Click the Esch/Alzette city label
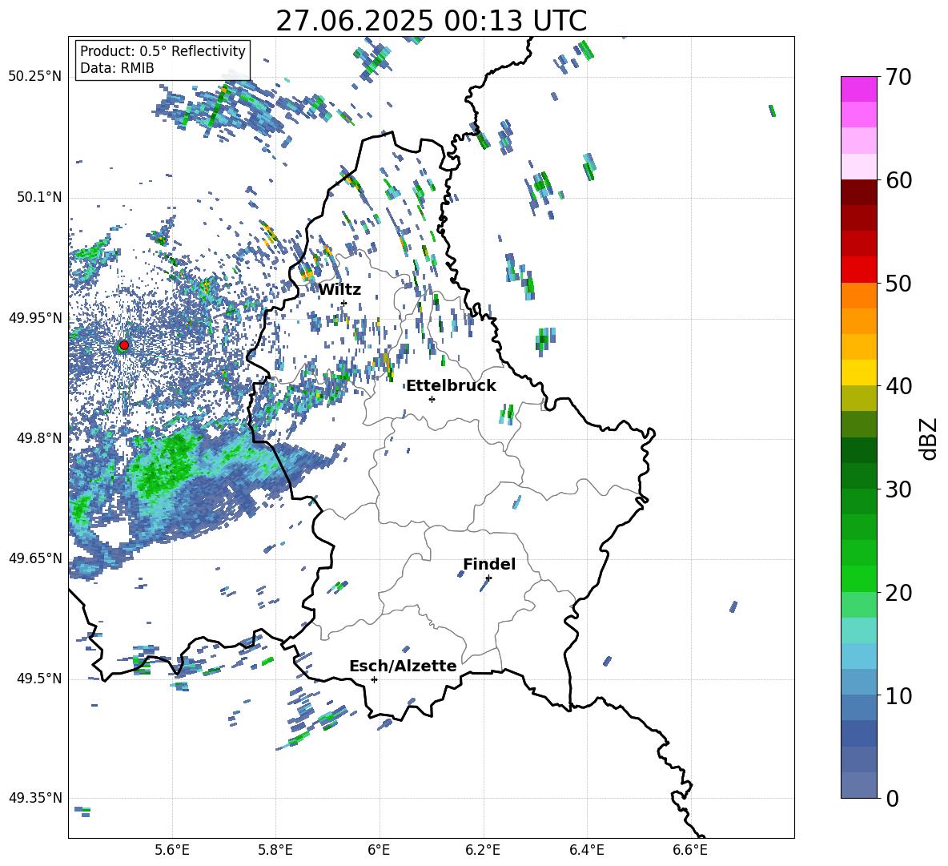The height and width of the screenshot is (866, 948). pos(403,666)
